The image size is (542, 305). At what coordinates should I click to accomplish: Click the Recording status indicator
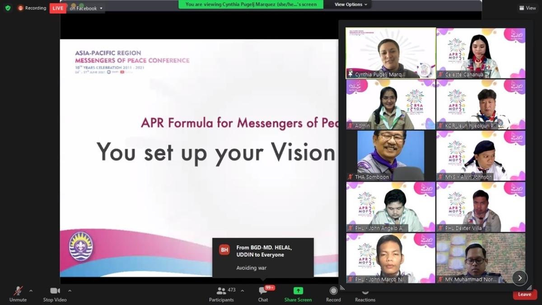32,8
